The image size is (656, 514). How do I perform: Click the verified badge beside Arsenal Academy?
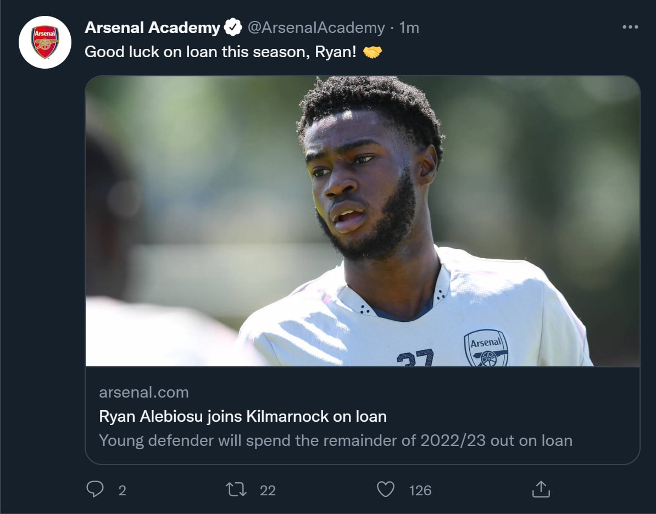coord(233,27)
